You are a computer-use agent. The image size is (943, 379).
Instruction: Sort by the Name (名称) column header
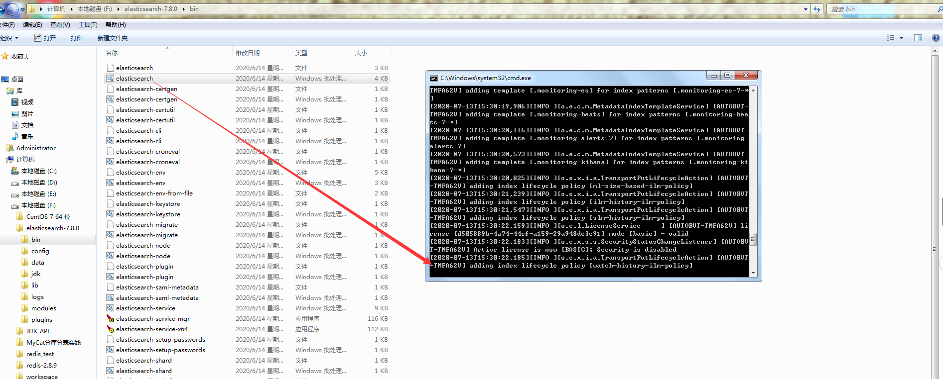point(168,53)
